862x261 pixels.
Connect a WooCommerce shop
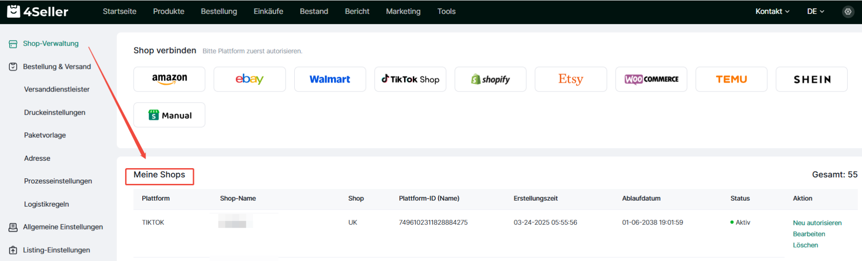pyautogui.click(x=651, y=79)
